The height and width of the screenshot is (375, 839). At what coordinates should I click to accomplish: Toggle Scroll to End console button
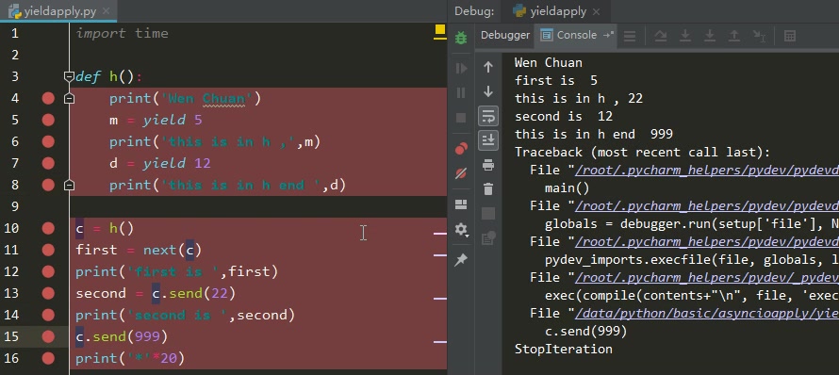(488, 140)
